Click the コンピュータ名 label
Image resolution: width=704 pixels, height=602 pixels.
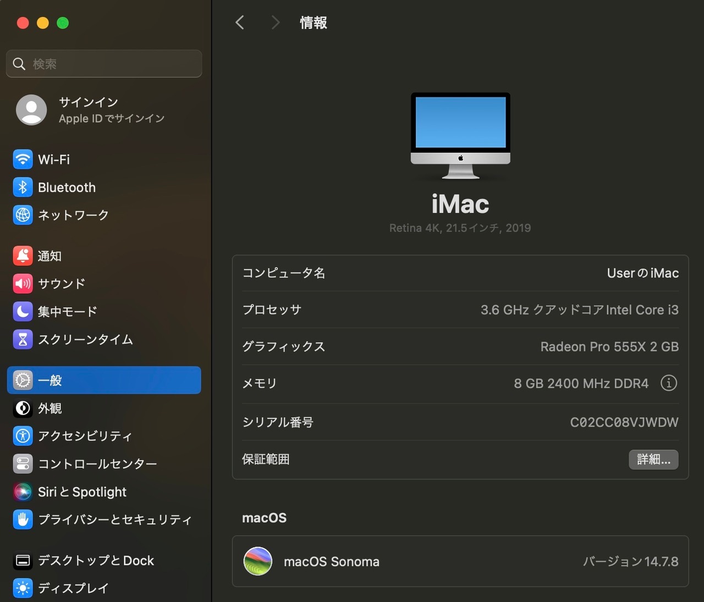284,273
